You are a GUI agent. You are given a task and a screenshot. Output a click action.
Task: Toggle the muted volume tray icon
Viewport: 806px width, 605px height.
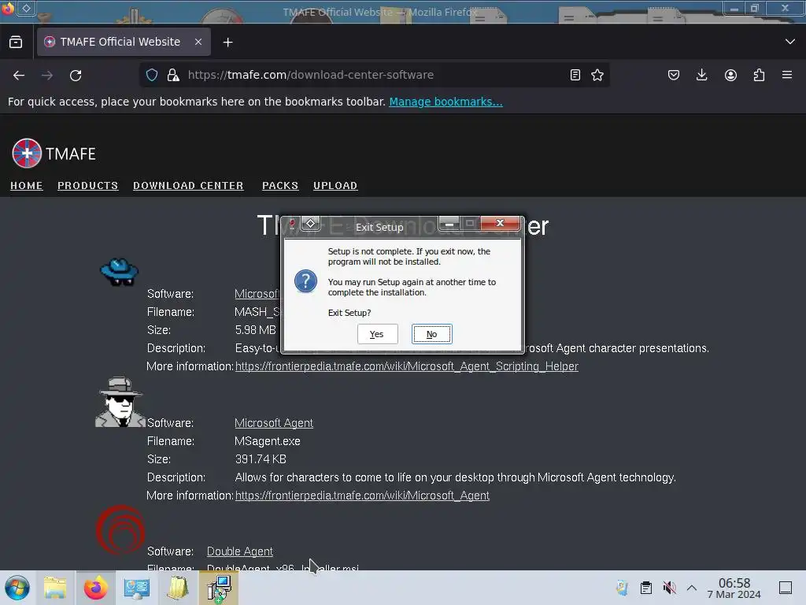coord(669,588)
